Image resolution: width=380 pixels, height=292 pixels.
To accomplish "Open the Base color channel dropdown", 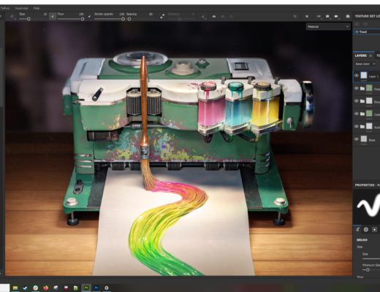I will 365,64.
